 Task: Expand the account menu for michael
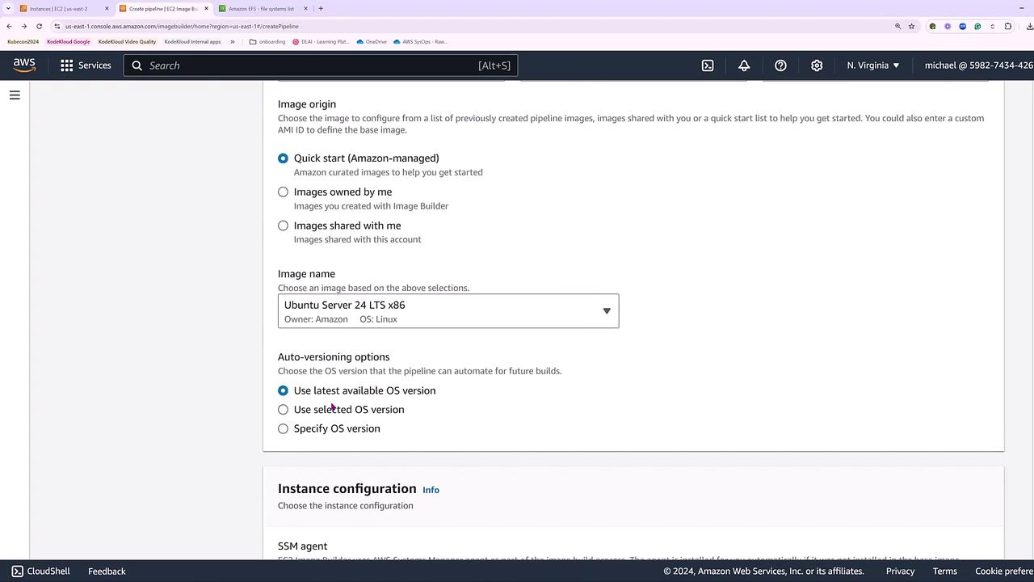point(978,65)
